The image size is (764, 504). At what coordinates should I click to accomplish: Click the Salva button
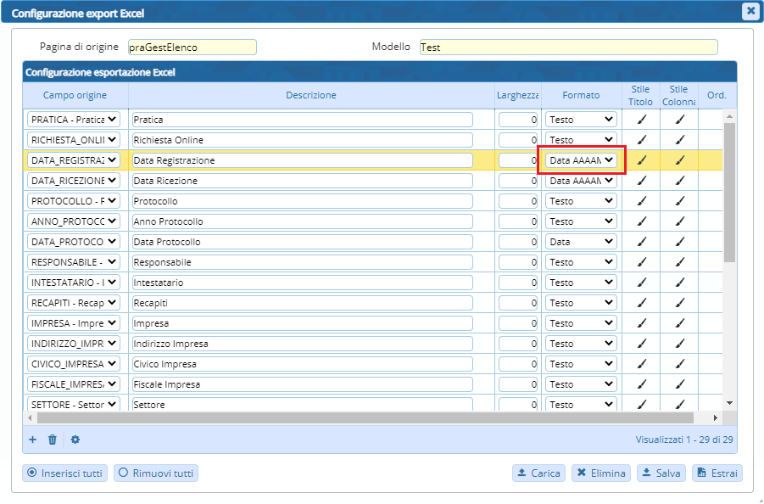[660, 473]
